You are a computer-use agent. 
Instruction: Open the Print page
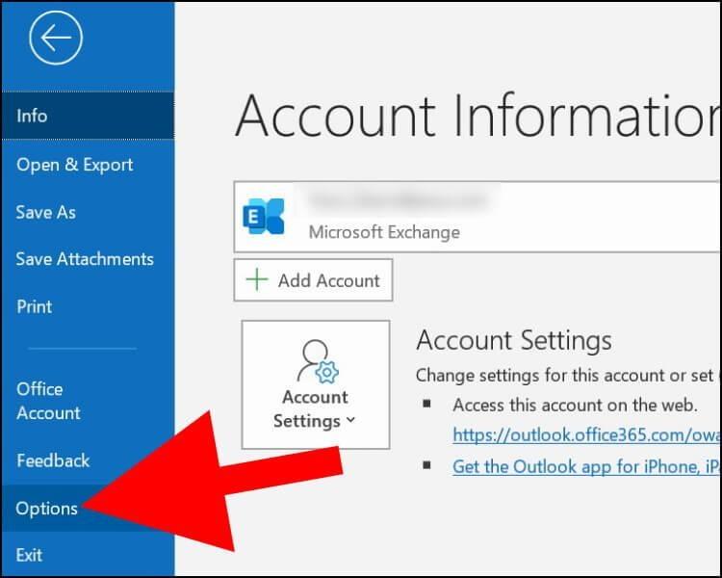[88, 306]
